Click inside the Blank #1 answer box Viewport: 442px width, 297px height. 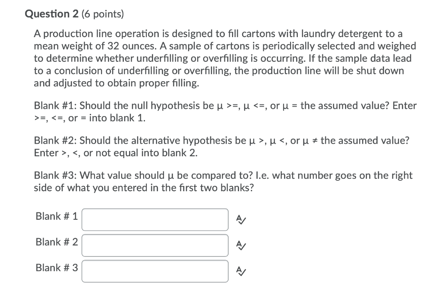(155, 219)
